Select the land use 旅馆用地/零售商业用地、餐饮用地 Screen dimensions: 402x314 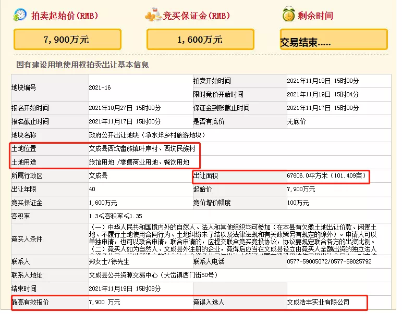(139, 162)
